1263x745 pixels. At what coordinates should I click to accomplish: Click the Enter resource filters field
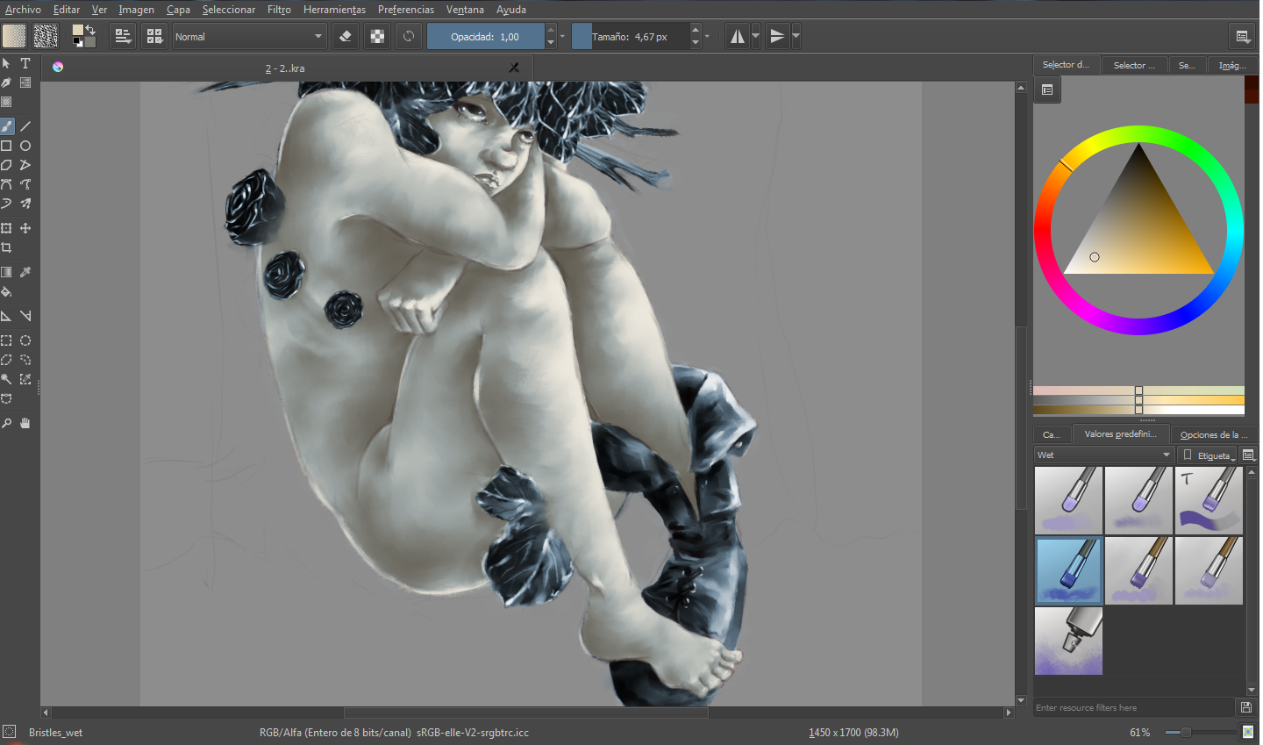click(x=1134, y=707)
